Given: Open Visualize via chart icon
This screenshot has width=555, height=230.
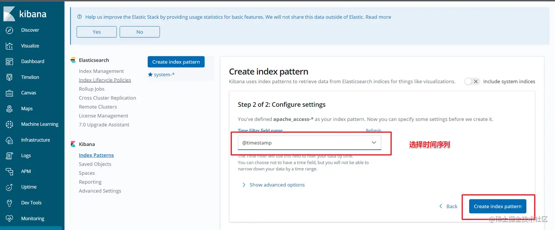Looking at the screenshot, I should (x=10, y=46).
